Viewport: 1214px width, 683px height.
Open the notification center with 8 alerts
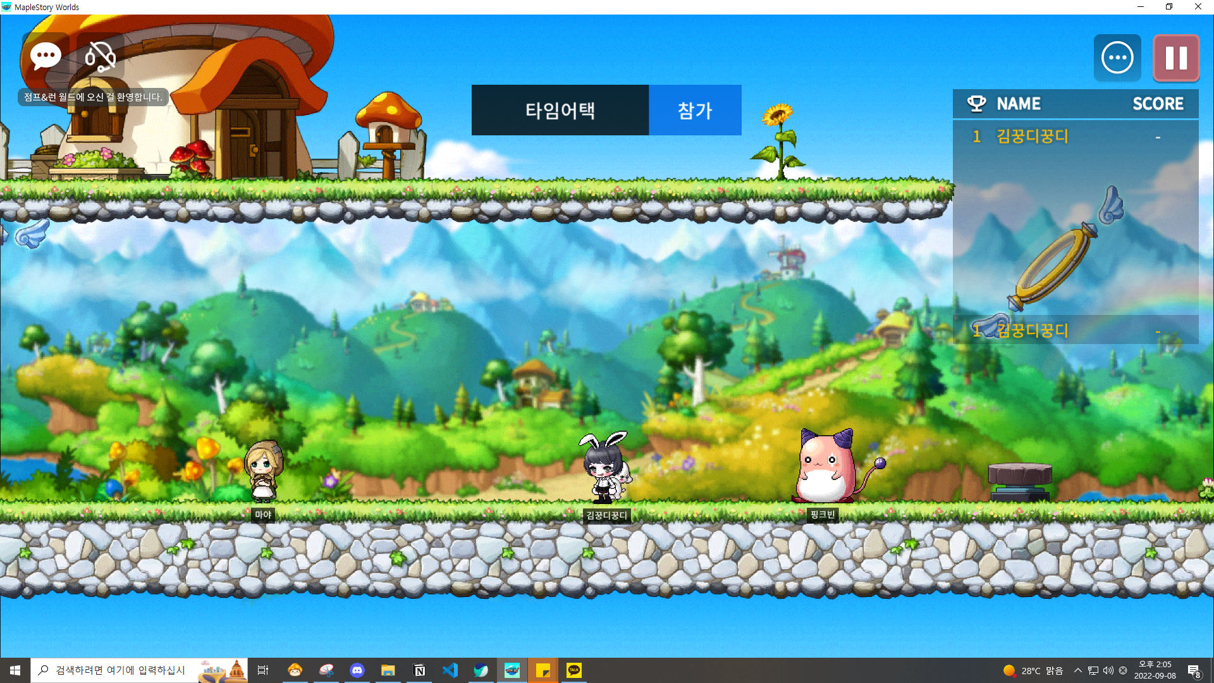1194,671
